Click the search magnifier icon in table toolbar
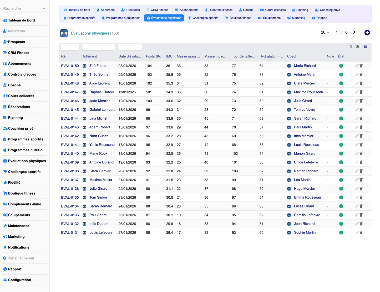This screenshot has height=292, width=380. point(351,47)
